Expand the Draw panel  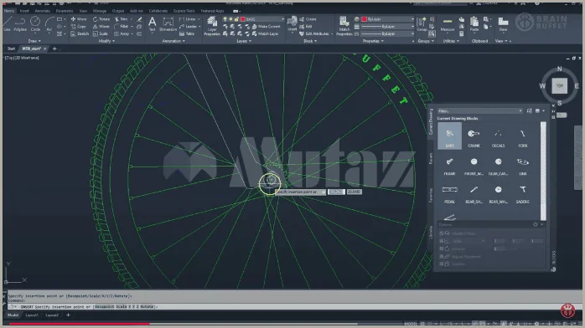click(34, 41)
